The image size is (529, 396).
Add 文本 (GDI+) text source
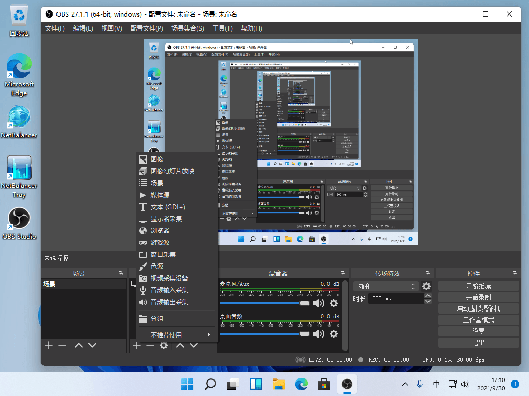pos(176,207)
